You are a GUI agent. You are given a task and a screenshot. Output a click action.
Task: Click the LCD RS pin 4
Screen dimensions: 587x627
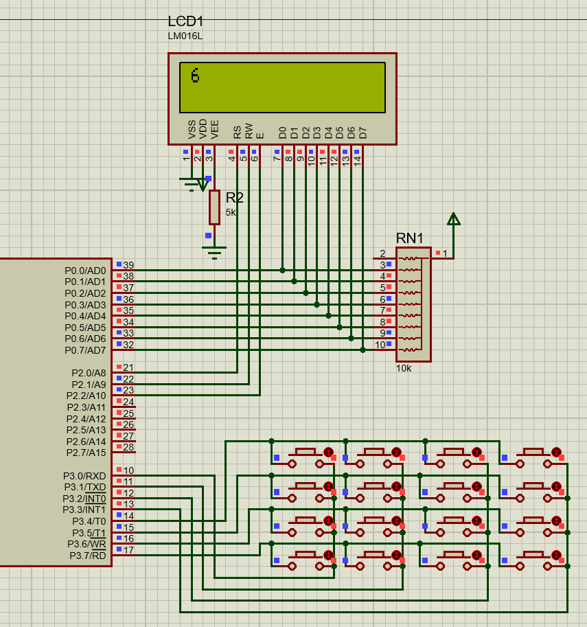(231, 159)
